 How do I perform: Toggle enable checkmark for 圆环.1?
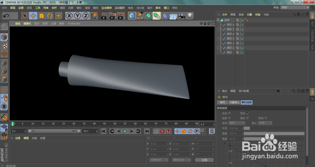(x=243, y=48)
